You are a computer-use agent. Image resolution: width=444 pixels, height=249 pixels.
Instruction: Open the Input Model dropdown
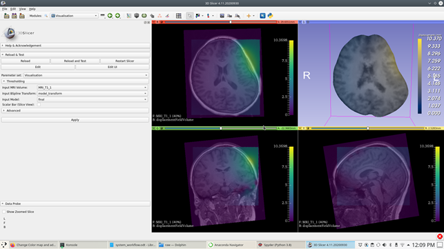point(93,99)
